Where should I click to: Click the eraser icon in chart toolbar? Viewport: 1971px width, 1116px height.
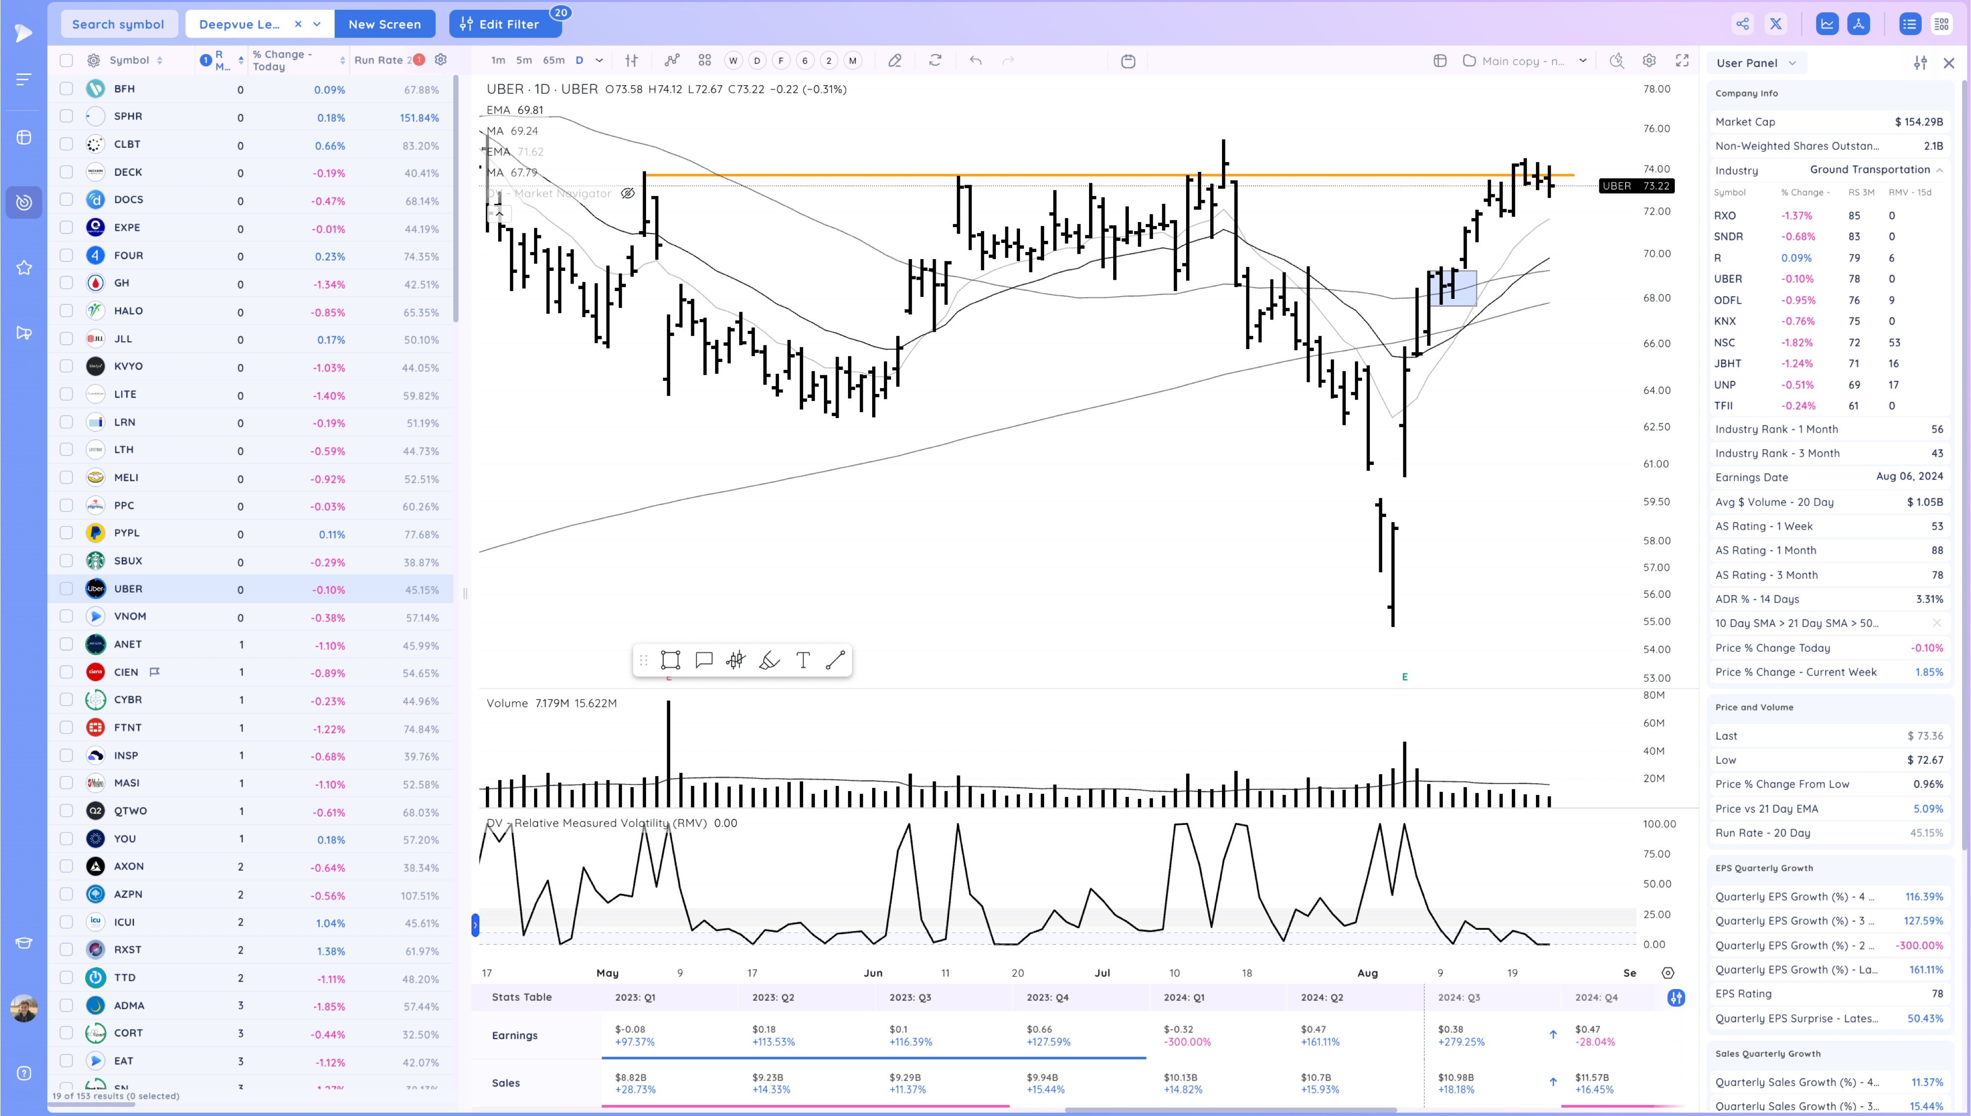(895, 61)
